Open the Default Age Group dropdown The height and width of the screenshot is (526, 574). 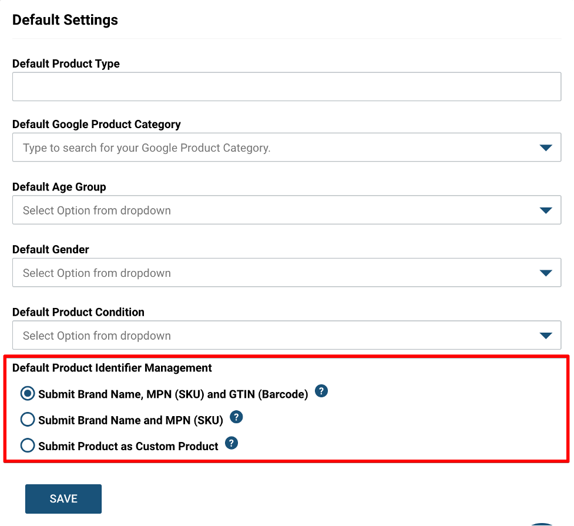click(287, 210)
